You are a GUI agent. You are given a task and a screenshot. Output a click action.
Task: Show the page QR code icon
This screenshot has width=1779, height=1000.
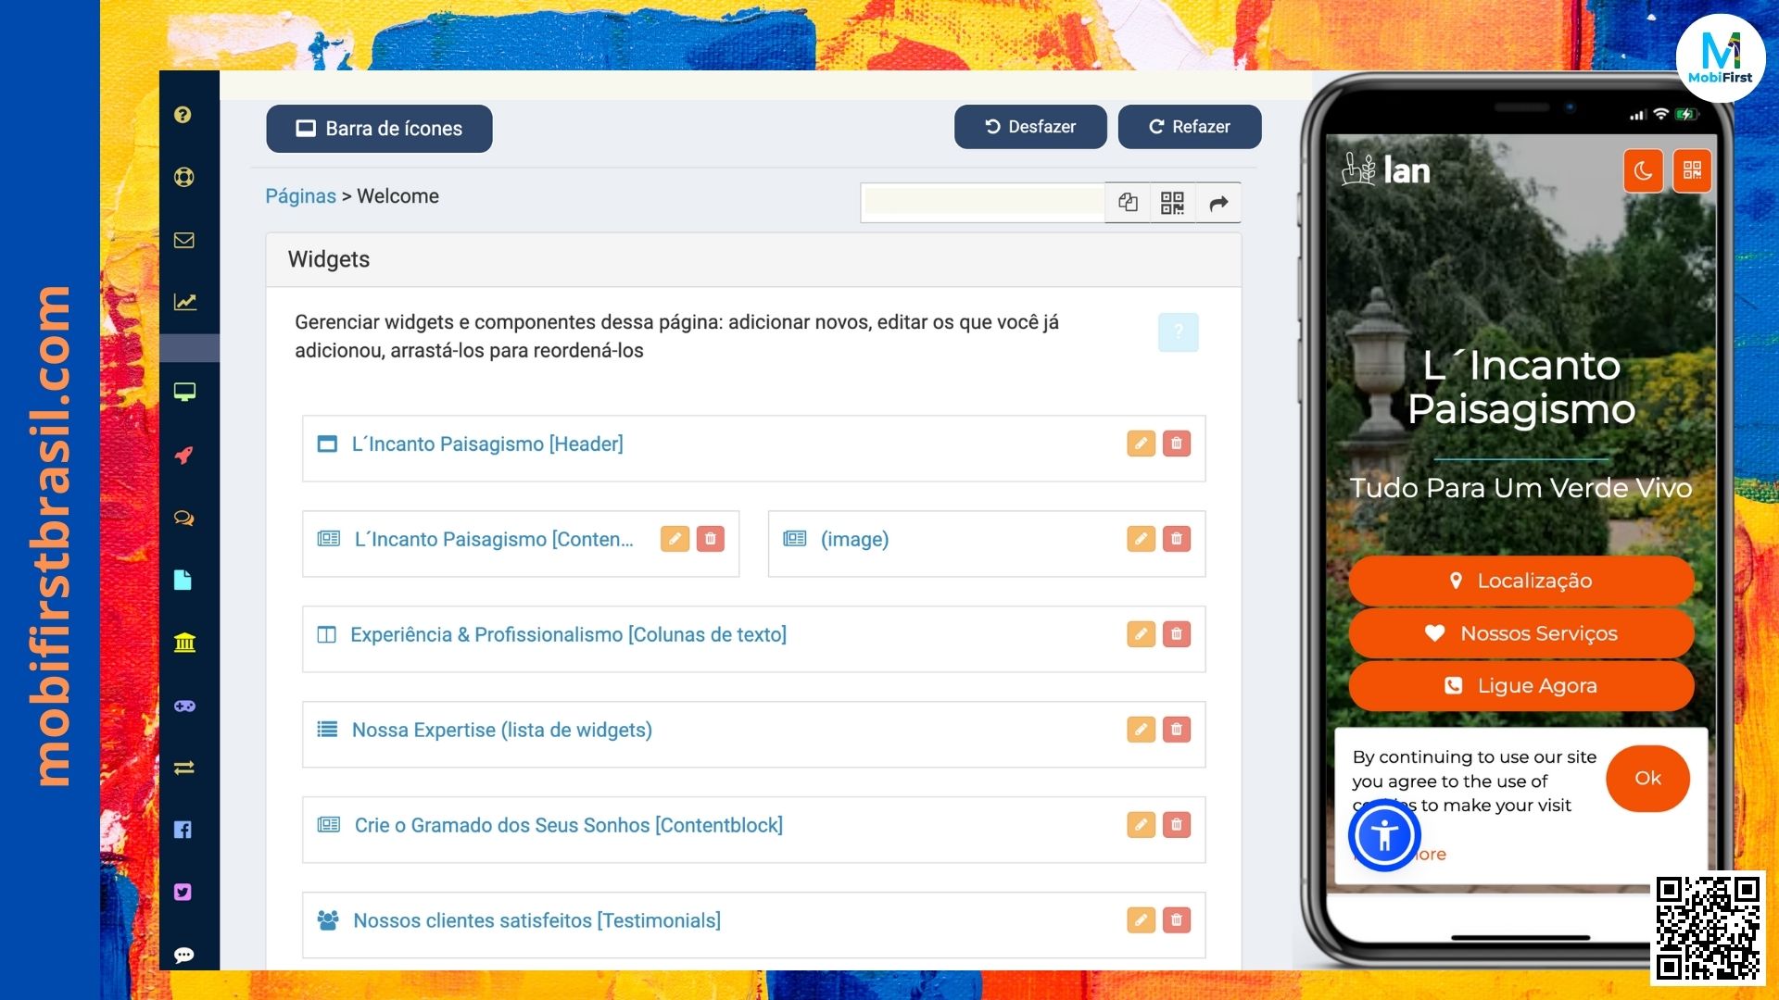click(x=1172, y=203)
